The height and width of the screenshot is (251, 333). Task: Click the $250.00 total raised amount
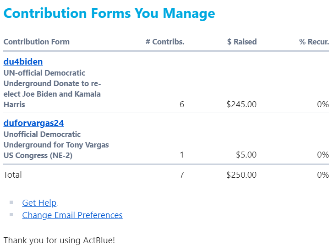(x=241, y=175)
